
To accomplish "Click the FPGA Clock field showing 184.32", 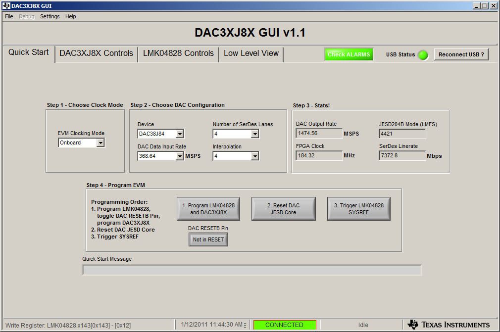I will pyautogui.click(x=319, y=156).
